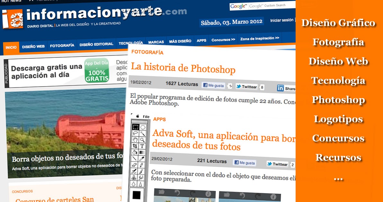Expand the Concursos >> menu
The width and height of the screenshot is (383, 202).
(223, 39)
